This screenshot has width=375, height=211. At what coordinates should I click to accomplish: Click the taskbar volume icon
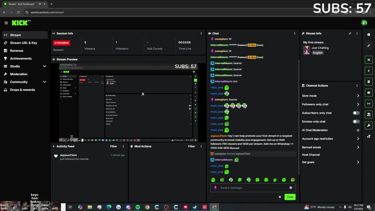350,207
